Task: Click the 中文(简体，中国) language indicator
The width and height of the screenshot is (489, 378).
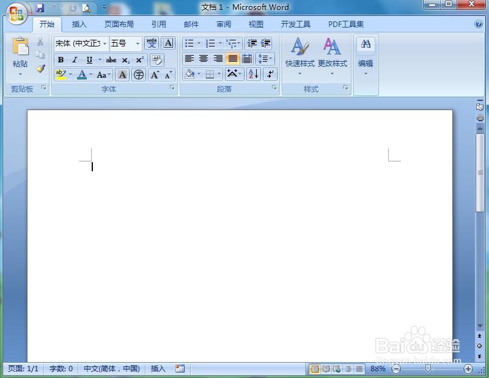Action: pos(112,369)
